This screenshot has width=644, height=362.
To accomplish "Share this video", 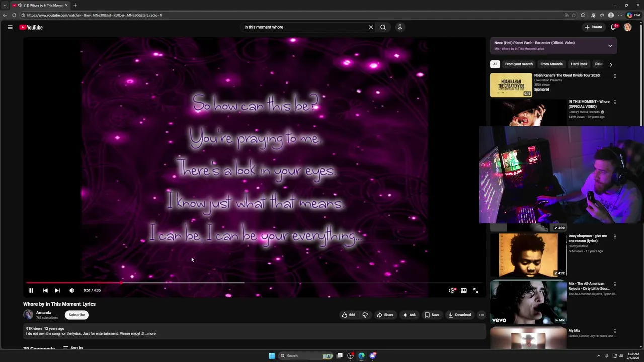I will click(385, 315).
